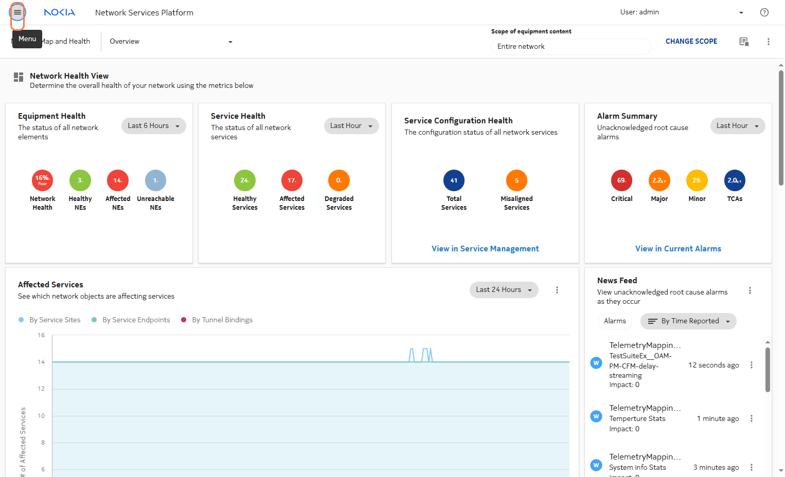
Task: Open the top toolbar more options menu
Action: [768, 42]
